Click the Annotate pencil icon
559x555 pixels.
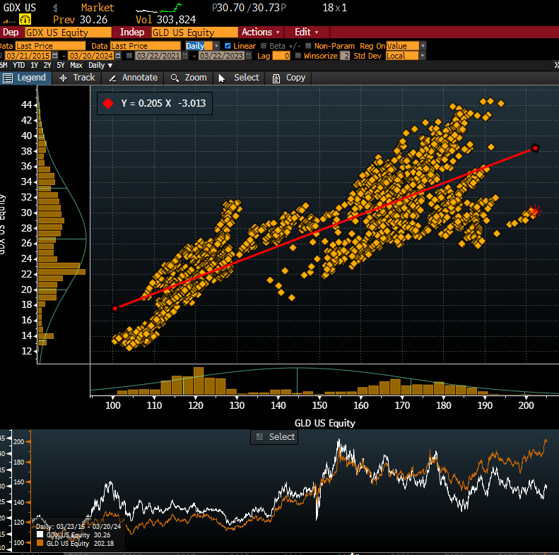click(112, 78)
